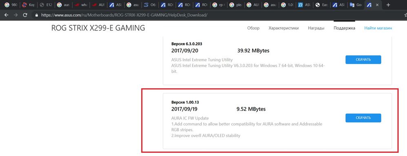Click the 'Версия 1.00.13' text
This screenshot has height=156, width=407.
(x=185, y=102)
